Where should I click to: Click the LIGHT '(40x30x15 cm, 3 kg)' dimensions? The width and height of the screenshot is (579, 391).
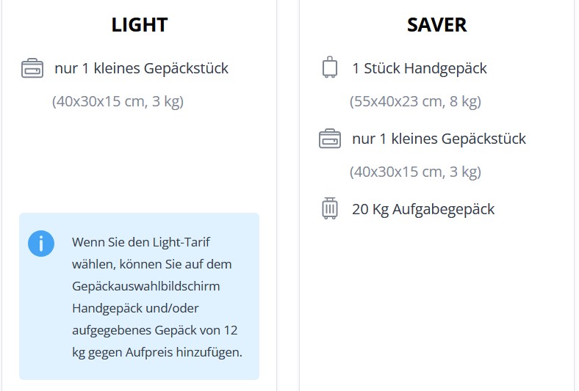tap(118, 101)
